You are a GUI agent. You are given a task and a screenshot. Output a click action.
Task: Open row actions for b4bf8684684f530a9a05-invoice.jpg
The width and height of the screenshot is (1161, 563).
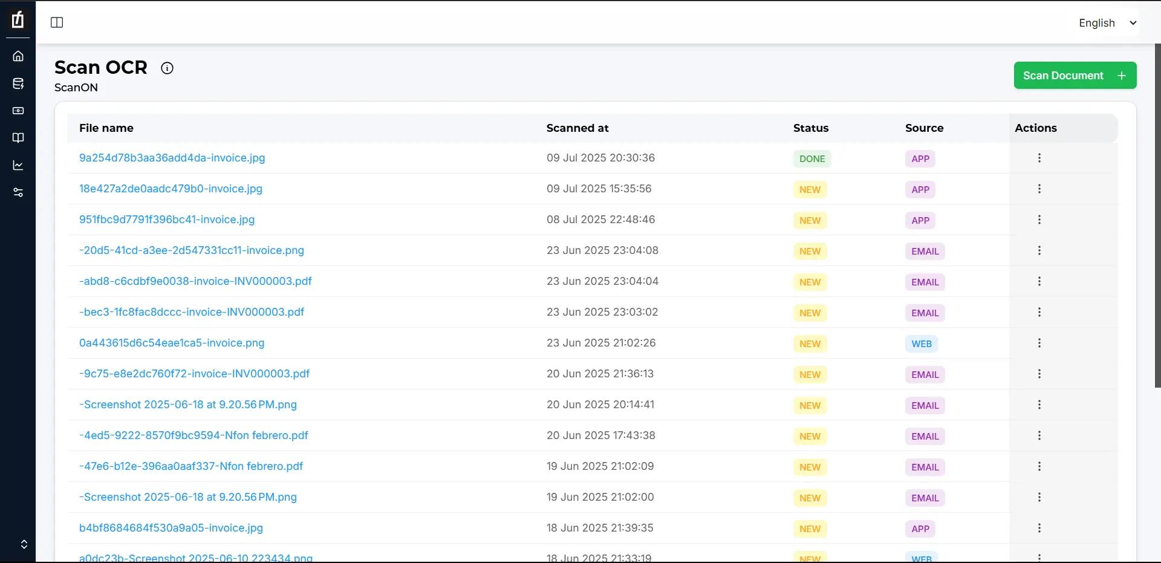1039,528
